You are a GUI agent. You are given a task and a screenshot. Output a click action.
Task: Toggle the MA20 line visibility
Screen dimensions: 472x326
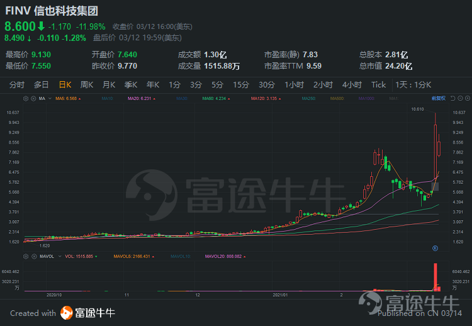[x=142, y=98]
